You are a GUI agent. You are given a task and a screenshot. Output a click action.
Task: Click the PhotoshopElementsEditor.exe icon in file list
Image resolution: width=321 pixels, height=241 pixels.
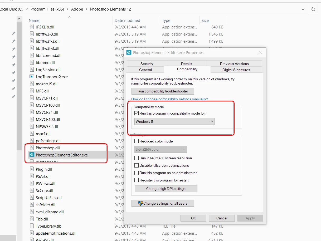[32, 155]
